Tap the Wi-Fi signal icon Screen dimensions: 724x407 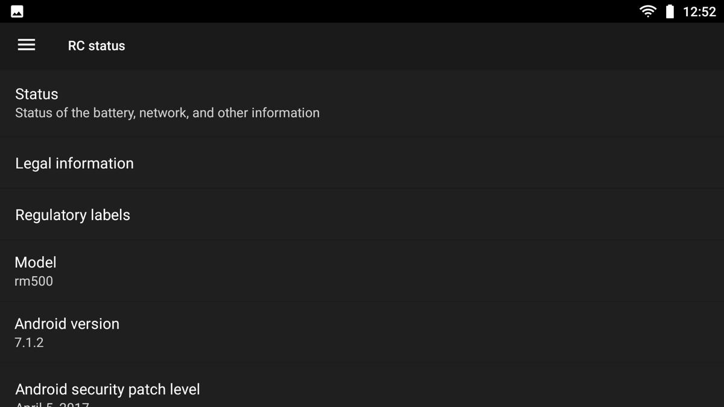pos(648,11)
